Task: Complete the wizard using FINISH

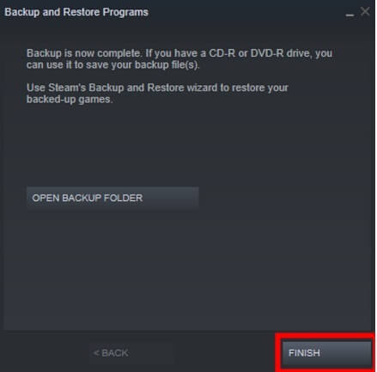Action: (x=326, y=353)
